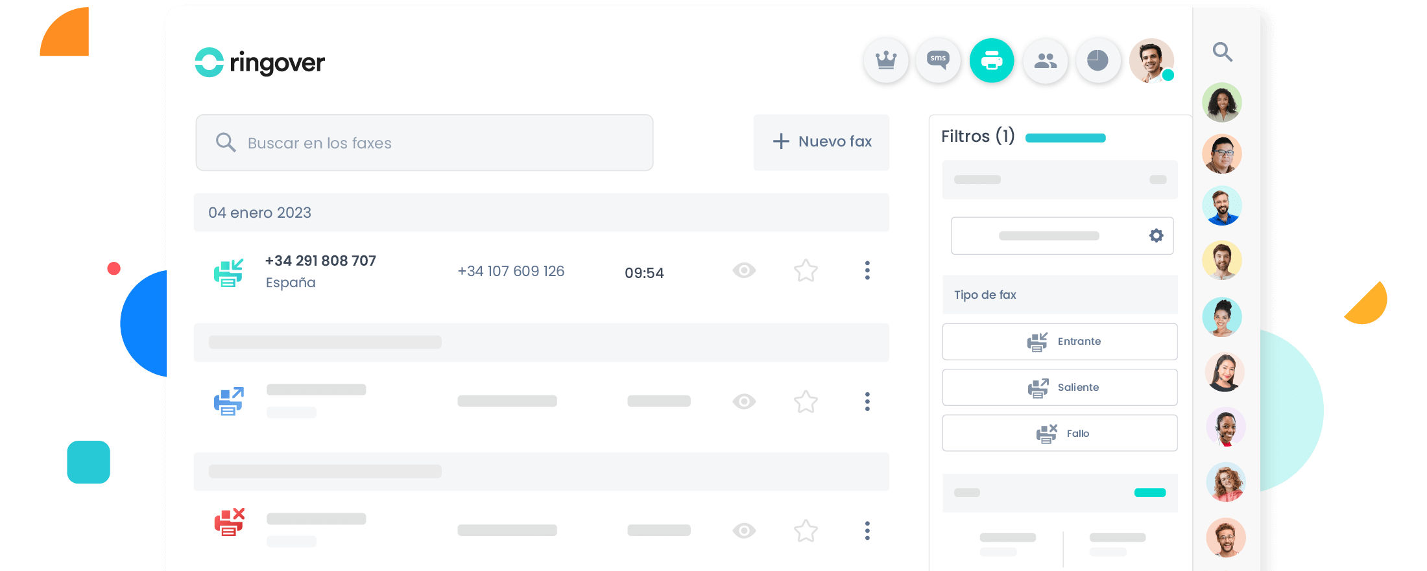Viewport: 1427px width, 571px height.
Task: Open the contacts people icon
Action: pos(1045,61)
